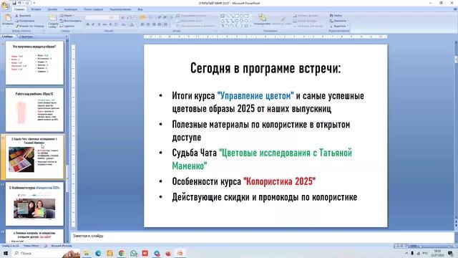
Task: Switch to slide sorter view in status bar
Action: tap(401, 246)
